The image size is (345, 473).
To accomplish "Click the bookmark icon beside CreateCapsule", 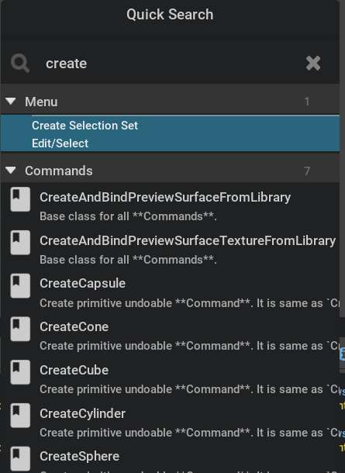I will pos(20,285).
